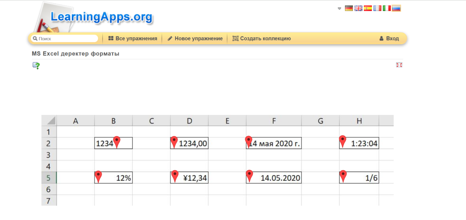Click the pin on cell 1:23:04
This screenshot has height=220, width=466.
[x=343, y=141]
